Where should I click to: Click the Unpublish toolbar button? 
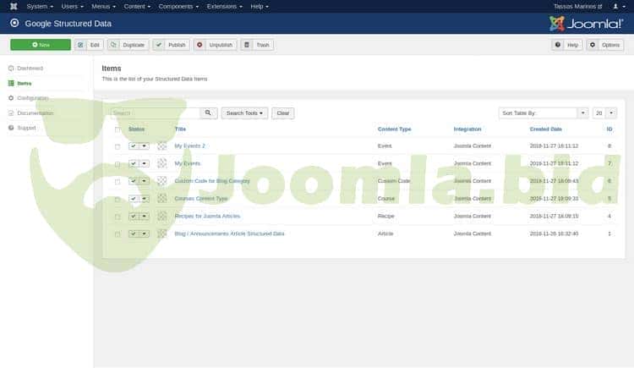tap(215, 45)
